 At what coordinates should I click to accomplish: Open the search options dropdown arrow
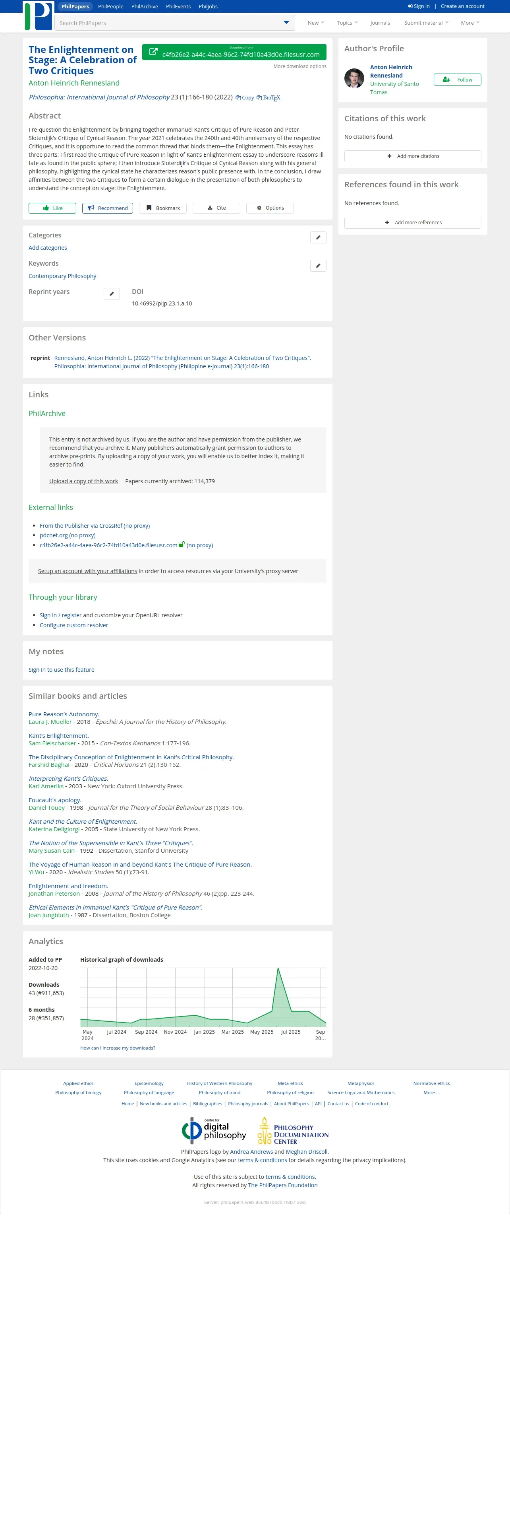click(x=286, y=23)
